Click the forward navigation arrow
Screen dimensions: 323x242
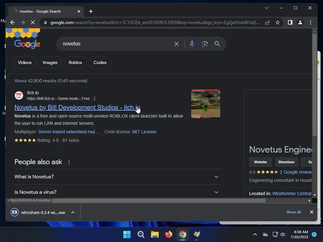tap(23, 22)
